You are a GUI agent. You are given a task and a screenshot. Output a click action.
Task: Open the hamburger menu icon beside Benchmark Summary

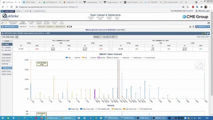coord(2,23)
